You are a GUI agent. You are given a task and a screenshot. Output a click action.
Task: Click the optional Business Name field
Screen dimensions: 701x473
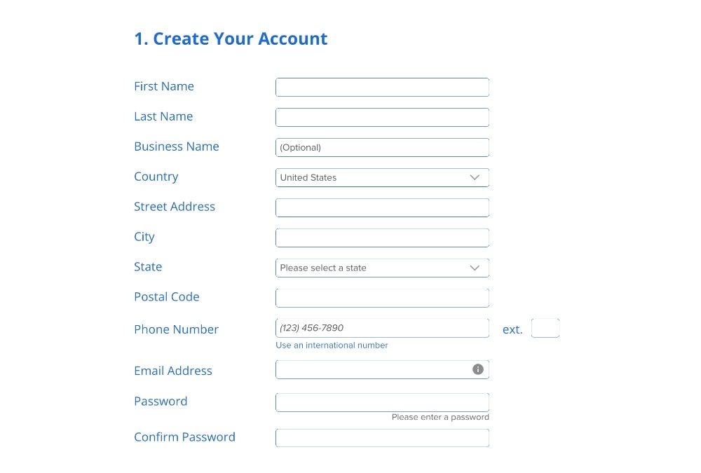[x=382, y=147]
